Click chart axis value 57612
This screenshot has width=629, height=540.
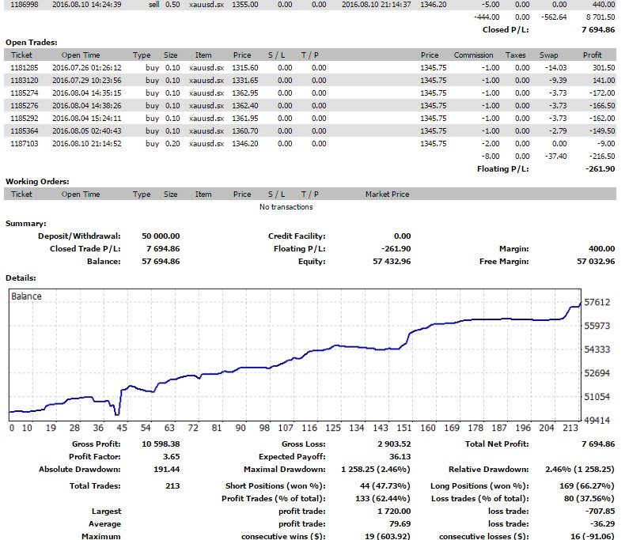[597, 302]
